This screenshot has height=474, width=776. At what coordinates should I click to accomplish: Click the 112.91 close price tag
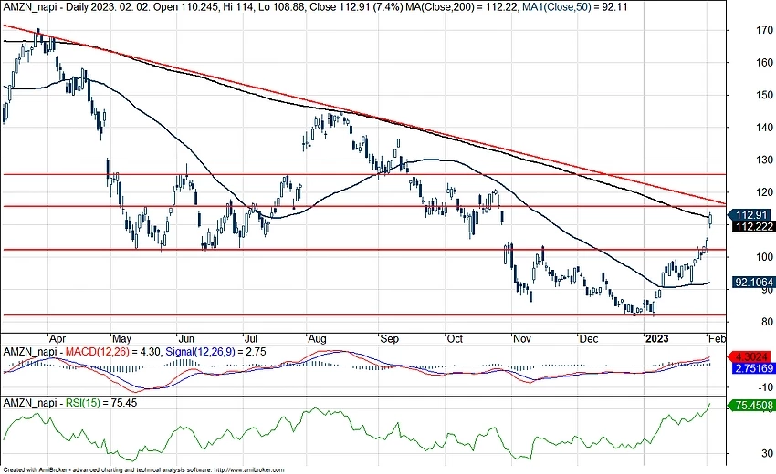750,215
